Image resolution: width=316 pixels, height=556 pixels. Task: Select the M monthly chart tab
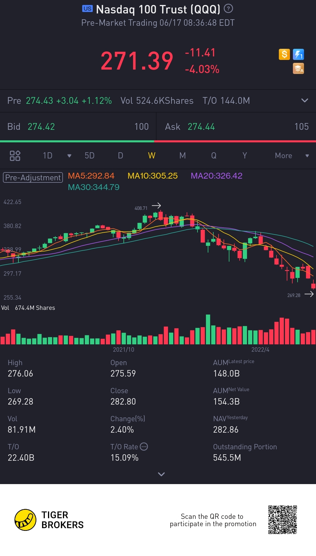[183, 156]
